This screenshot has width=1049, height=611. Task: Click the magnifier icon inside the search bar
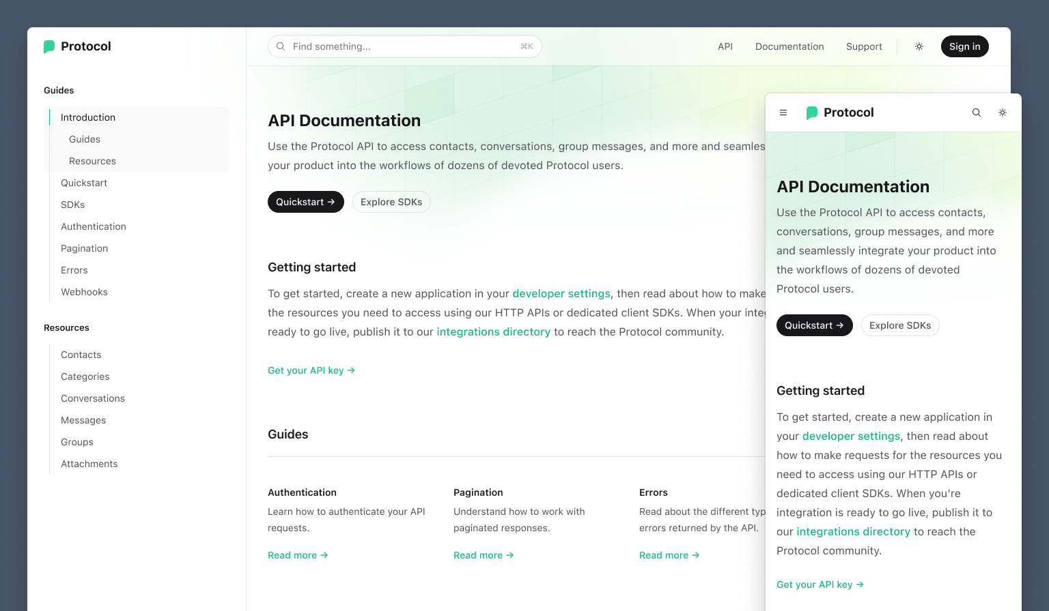[x=281, y=46]
